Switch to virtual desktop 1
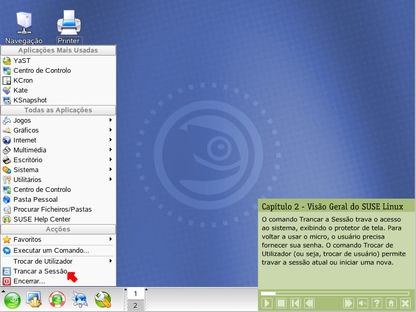This screenshot has height=312, width=416. coord(135,294)
